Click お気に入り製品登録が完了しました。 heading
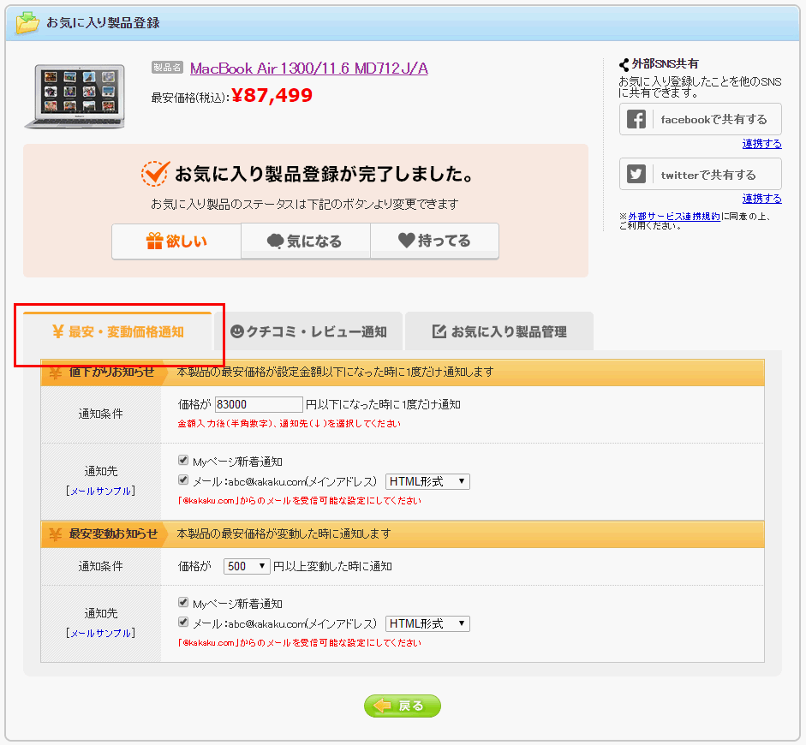This screenshot has width=806, height=745. coord(325,174)
